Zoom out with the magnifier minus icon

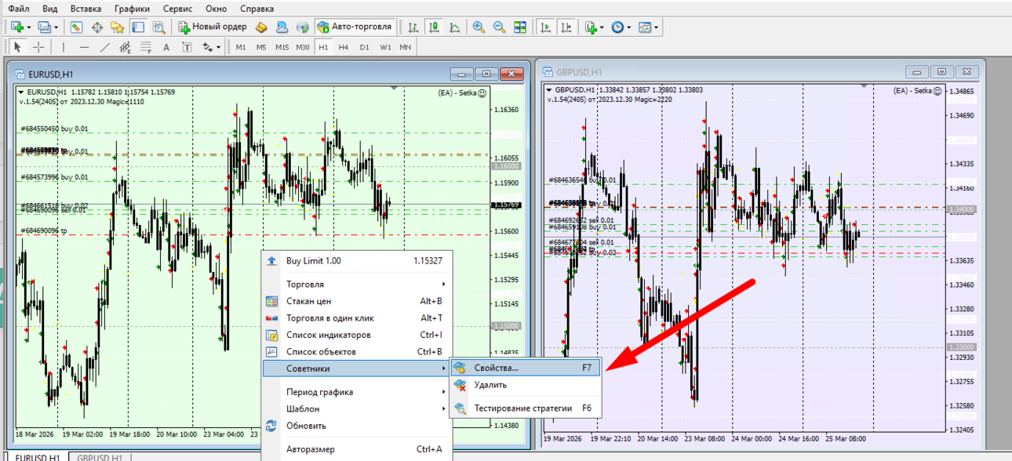(x=499, y=27)
